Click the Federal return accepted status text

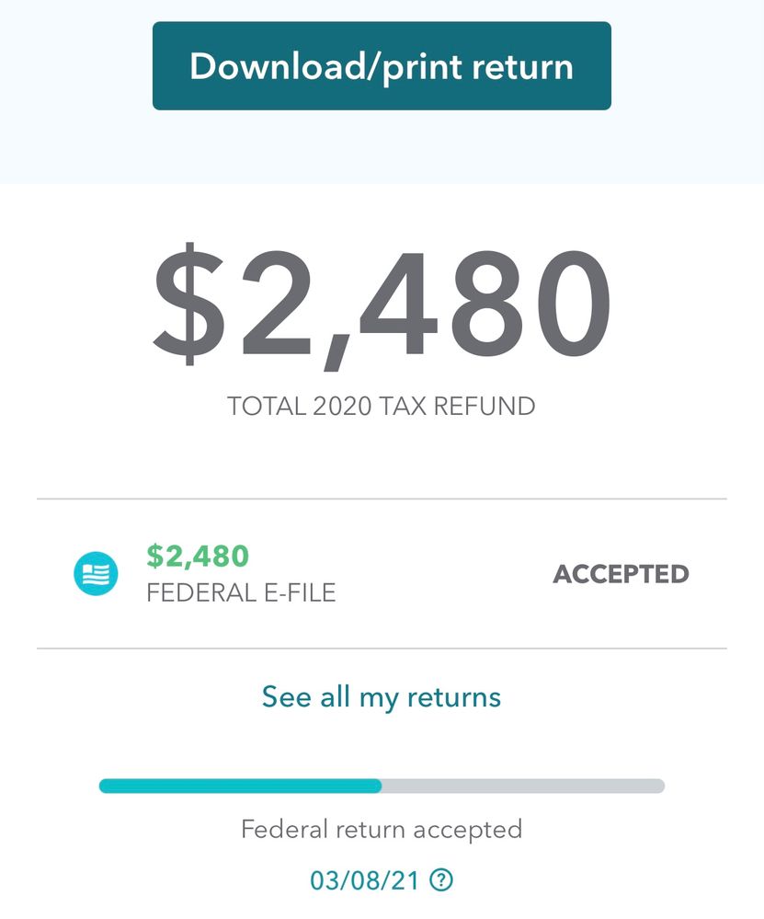pos(382,829)
